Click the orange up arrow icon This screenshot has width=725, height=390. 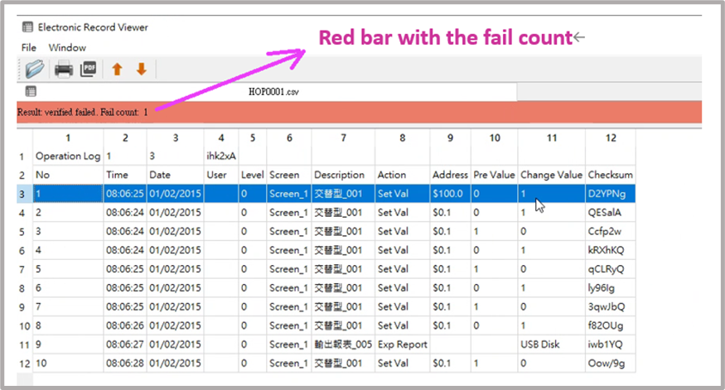coord(117,70)
